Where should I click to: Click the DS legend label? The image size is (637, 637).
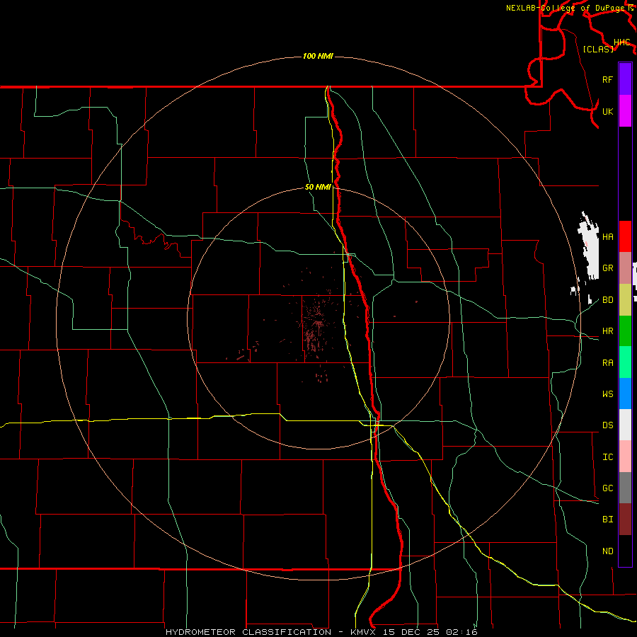coord(607,425)
